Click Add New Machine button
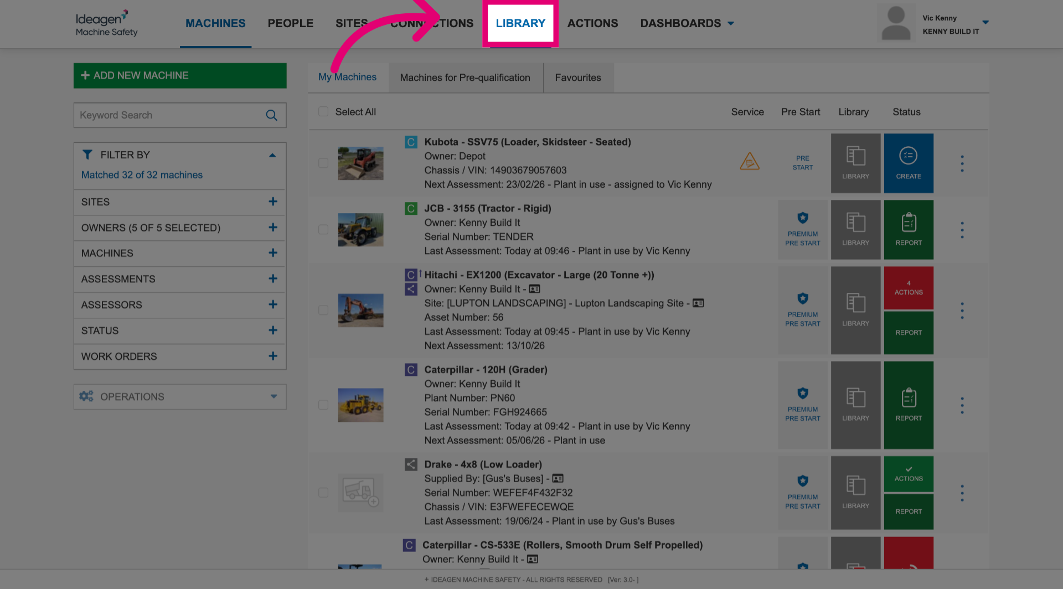1063x589 pixels. point(180,75)
